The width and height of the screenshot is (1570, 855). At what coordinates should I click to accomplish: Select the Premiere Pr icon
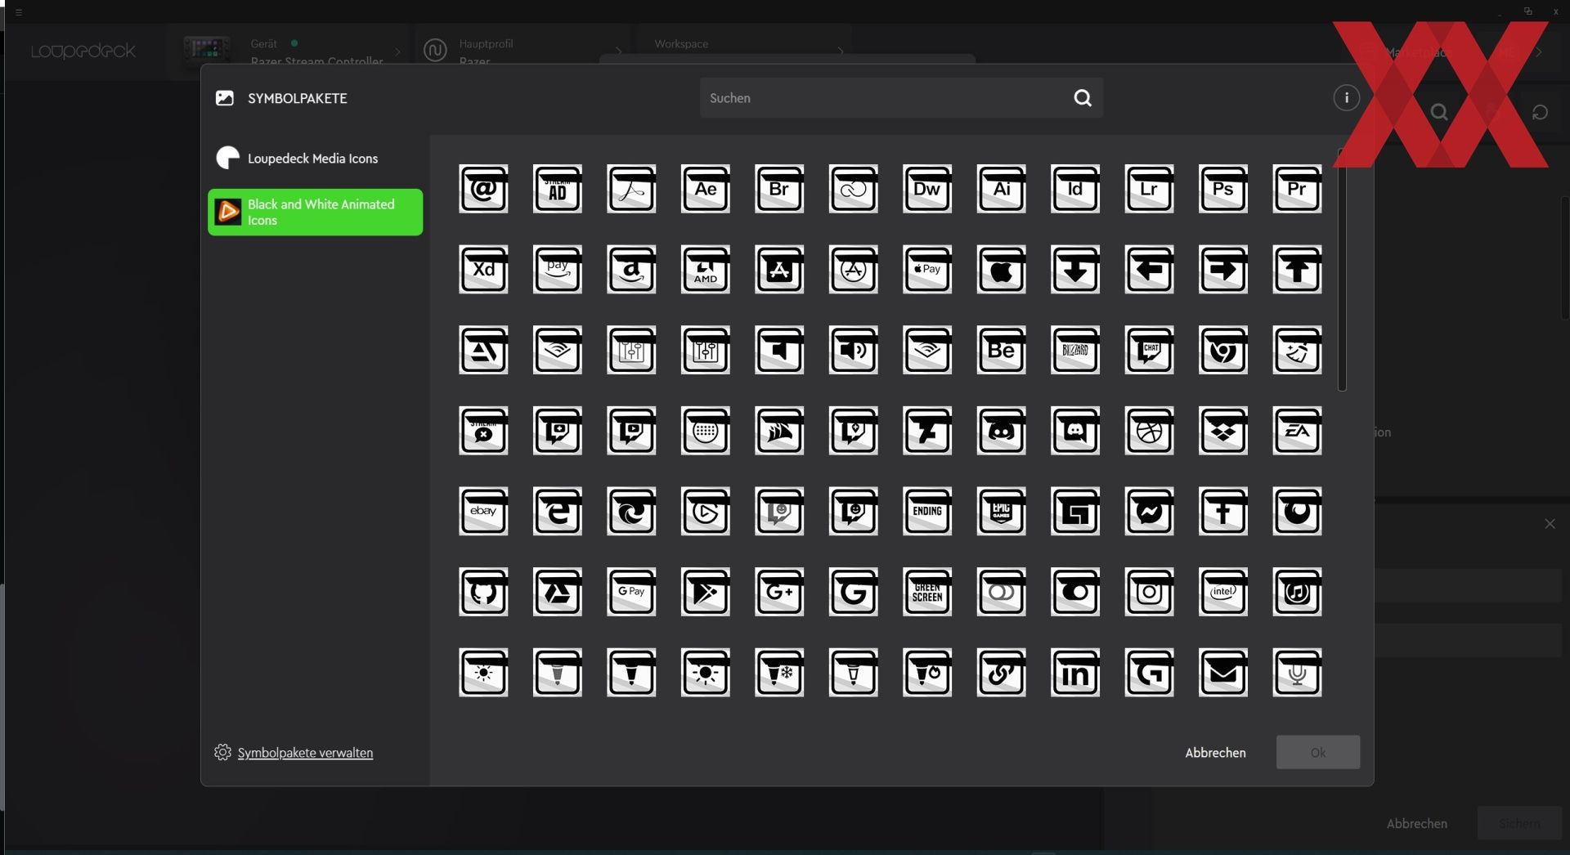pos(1298,189)
